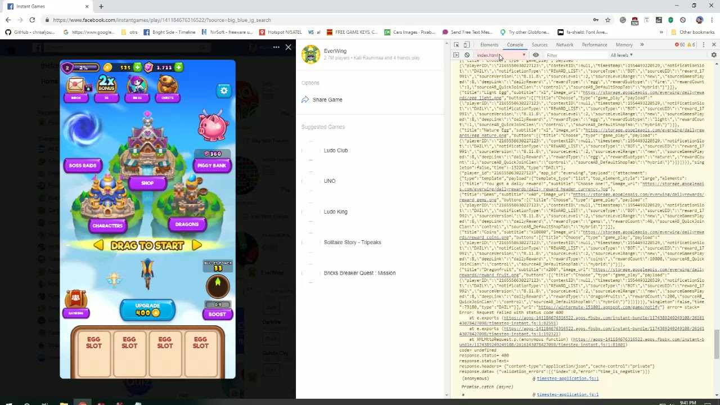Close the game overlay with X

(289, 47)
